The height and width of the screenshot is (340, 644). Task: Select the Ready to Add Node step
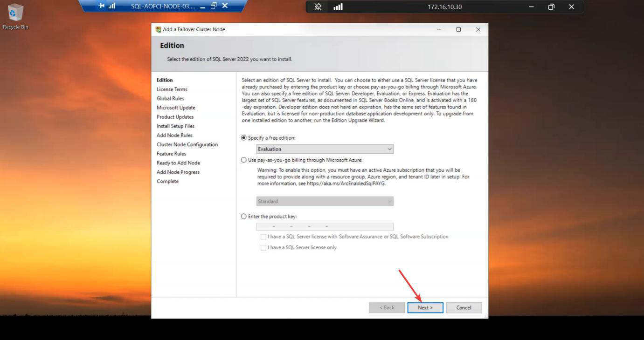pyautogui.click(x=178, y=163)
